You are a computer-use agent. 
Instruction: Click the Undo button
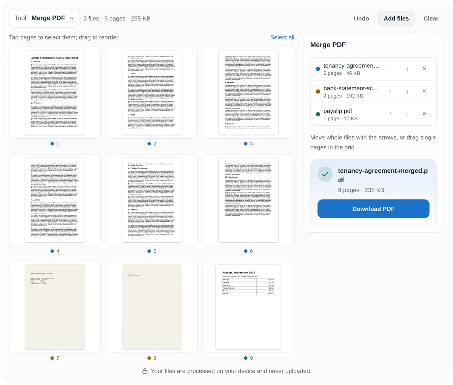click(x=361, y=19)
